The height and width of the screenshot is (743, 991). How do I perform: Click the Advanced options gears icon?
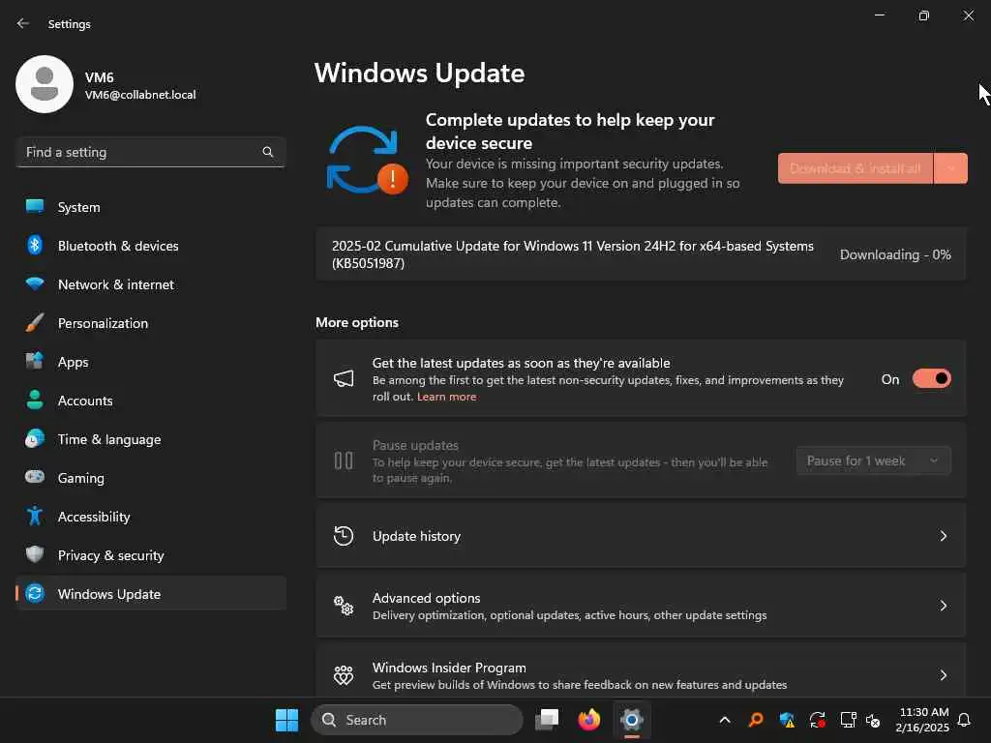tap(344, 606)
